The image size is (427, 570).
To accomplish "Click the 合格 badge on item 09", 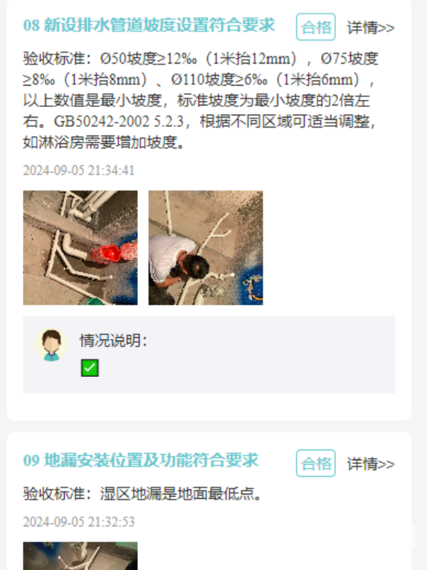I will click(315, 463).
